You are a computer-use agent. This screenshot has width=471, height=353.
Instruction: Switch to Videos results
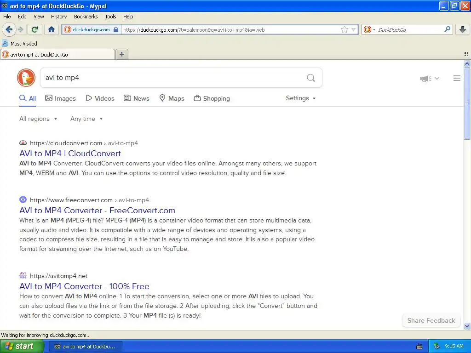coord(100,98)
